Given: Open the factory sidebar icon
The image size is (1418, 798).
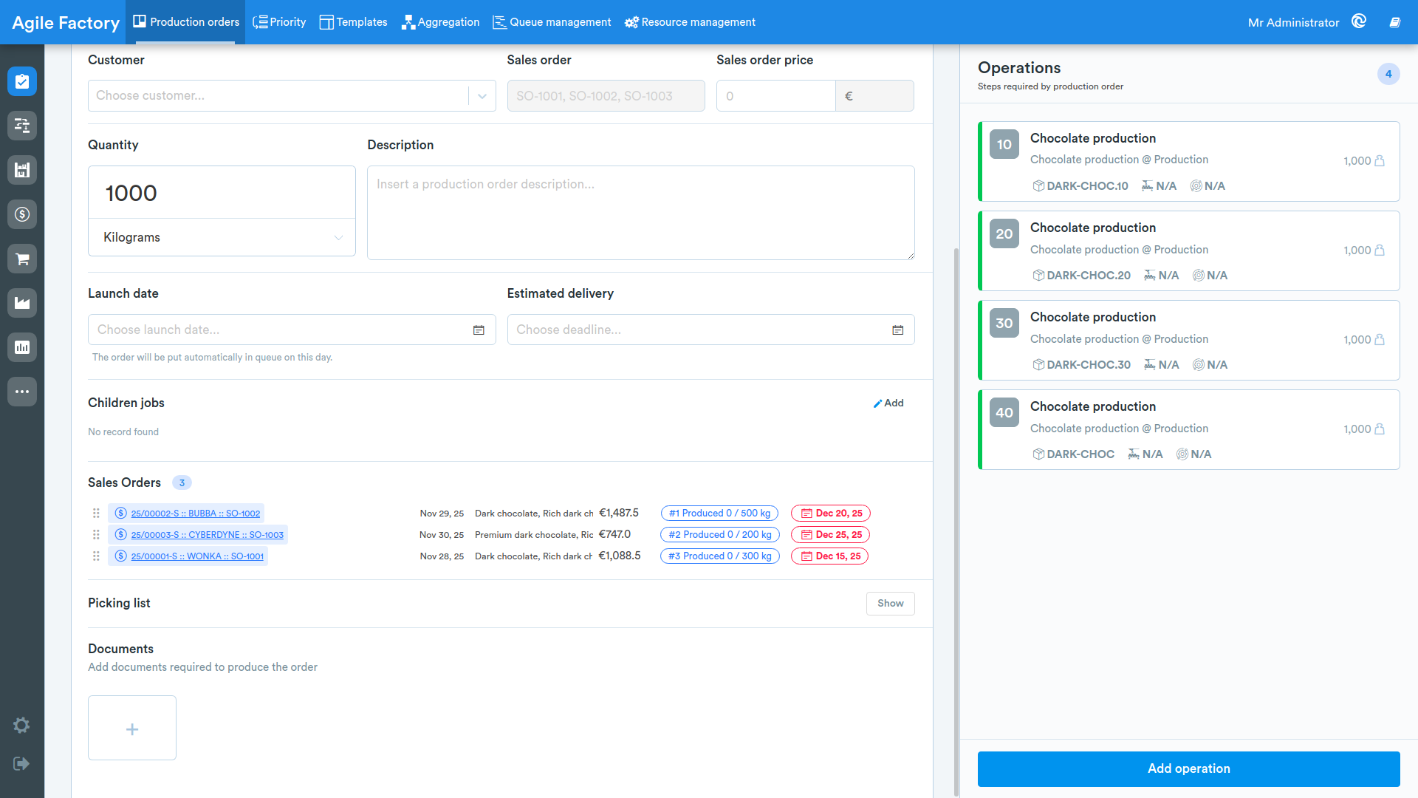Looking at the screenshot, I should pos(22,303).
